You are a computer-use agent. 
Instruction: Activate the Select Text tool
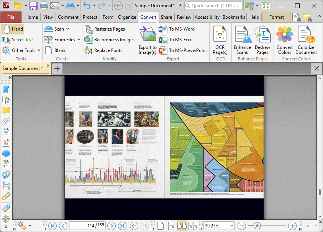18,40
